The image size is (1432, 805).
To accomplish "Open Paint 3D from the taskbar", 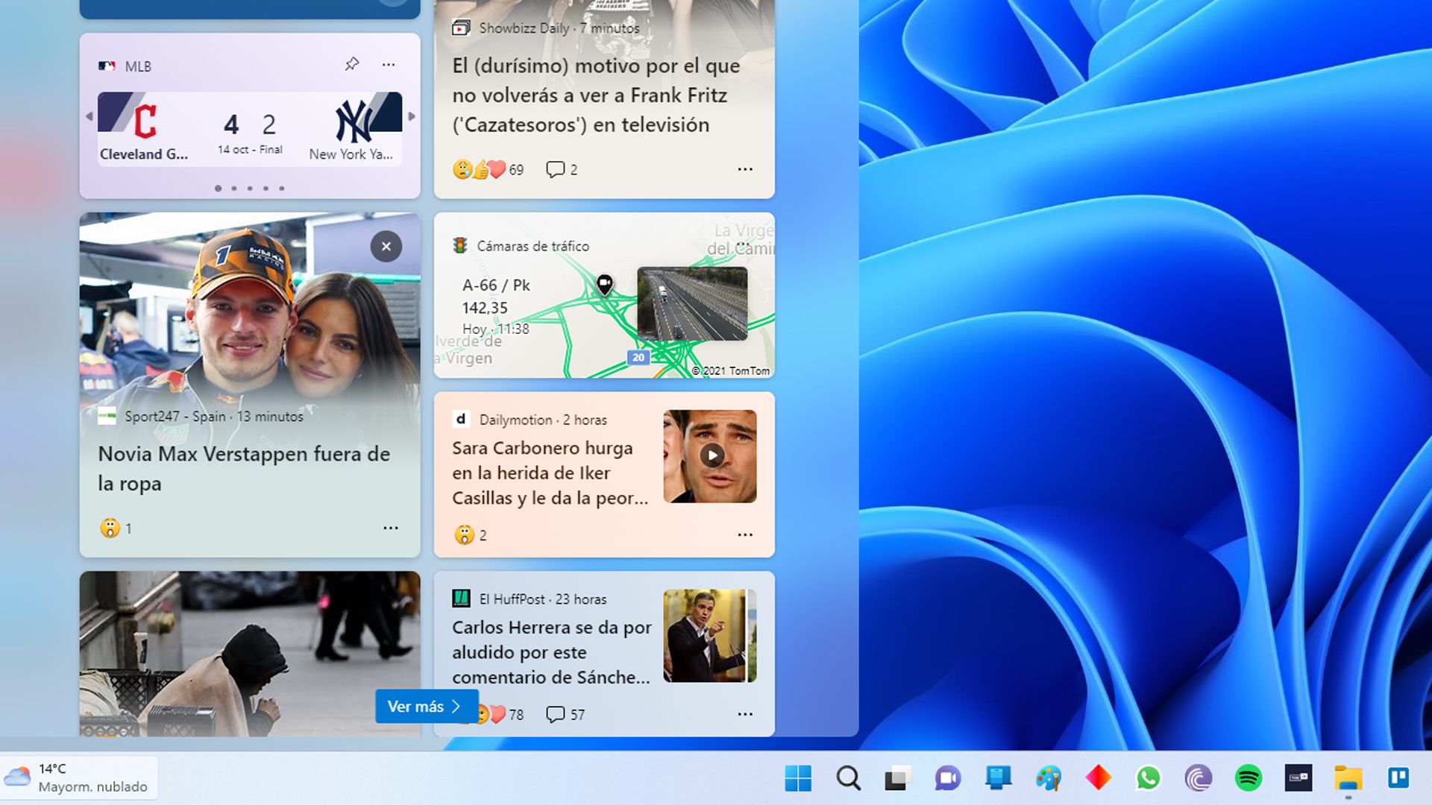I will pos(1047,778).
